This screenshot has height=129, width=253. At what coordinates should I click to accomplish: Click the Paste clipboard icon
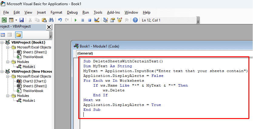(44, 20)
